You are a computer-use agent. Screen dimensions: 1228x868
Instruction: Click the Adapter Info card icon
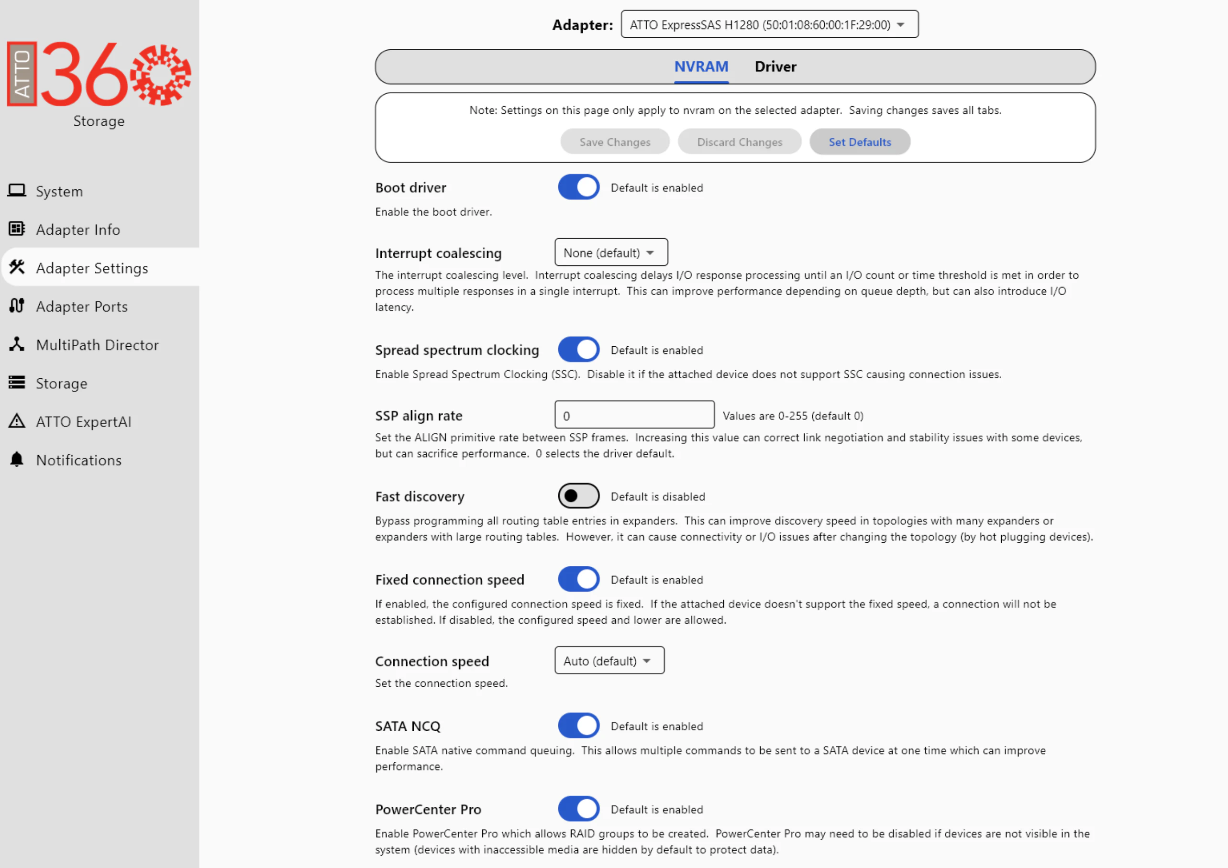(x=17, y=229)
